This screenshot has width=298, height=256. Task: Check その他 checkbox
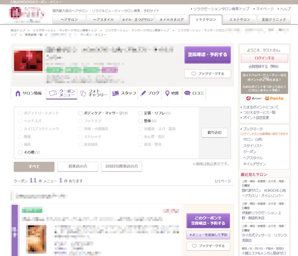click(20, 152)
